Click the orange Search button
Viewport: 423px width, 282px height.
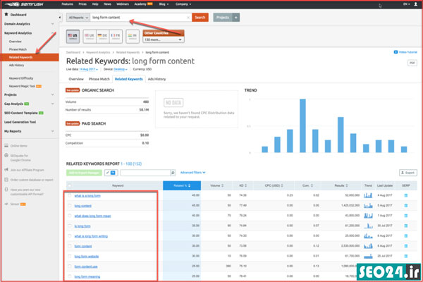click(200, 18)
